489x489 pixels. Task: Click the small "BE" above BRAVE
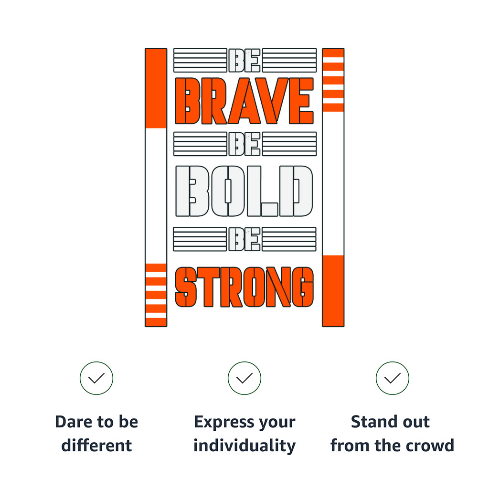pos(244,60)
